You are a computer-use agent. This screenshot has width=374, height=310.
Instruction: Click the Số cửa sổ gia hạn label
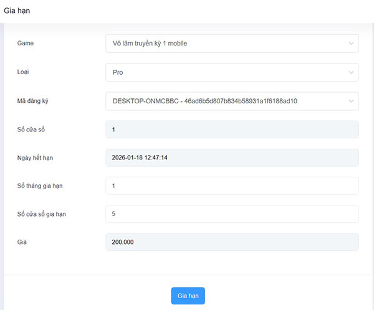42,214
